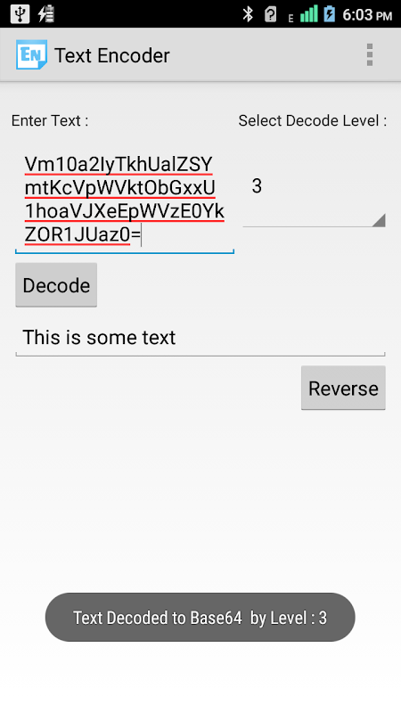Tap the spinner's corner triangle arrow

378,219
